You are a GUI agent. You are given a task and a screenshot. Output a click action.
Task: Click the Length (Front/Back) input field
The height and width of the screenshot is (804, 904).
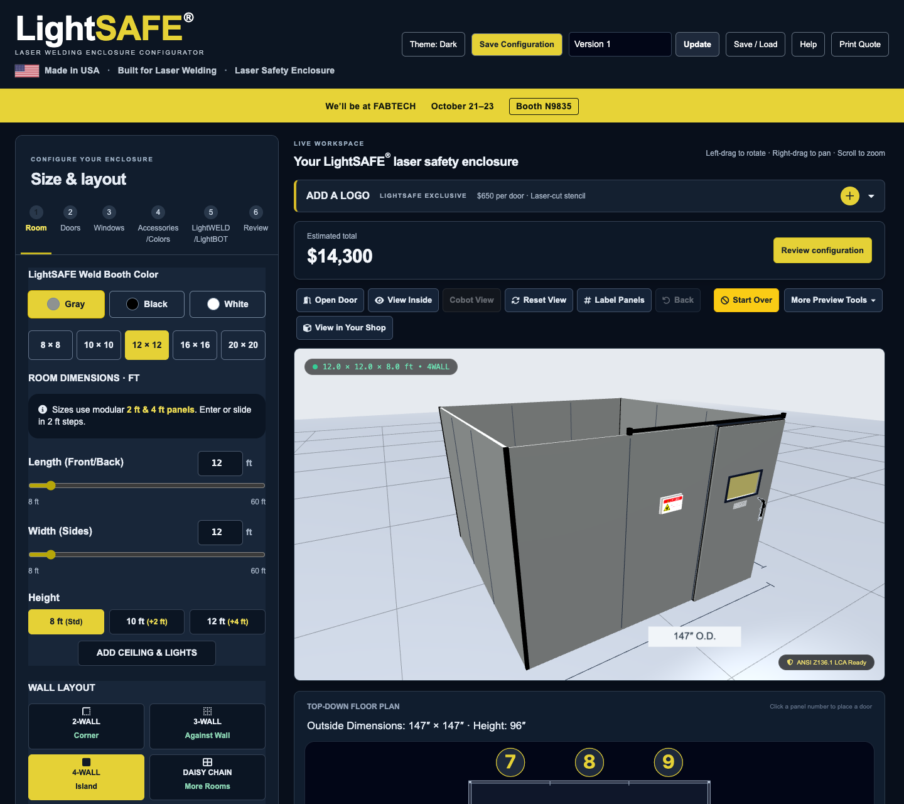(220, 464)
